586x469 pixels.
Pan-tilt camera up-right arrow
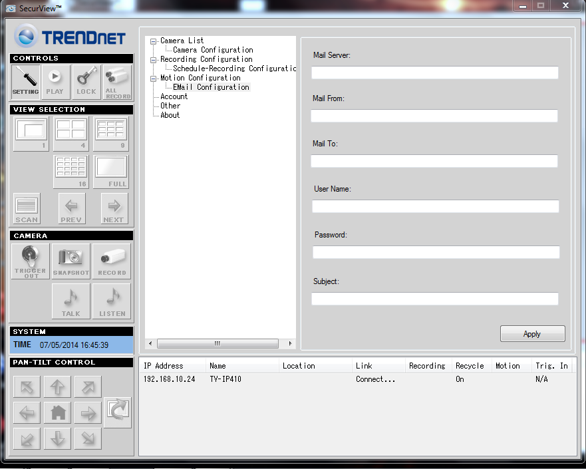point(88,387)
